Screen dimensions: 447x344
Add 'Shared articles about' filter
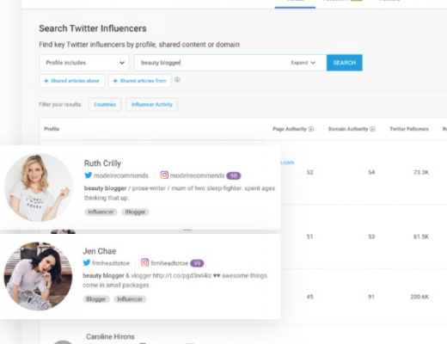pyautogui.click(x=71, y=81)
